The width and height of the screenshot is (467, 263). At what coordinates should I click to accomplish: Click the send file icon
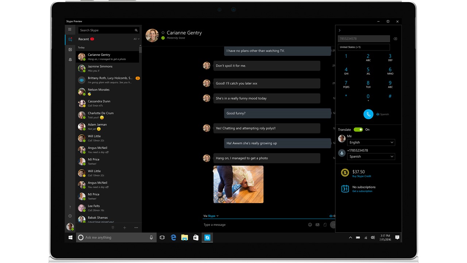click(x=325, y=225)
